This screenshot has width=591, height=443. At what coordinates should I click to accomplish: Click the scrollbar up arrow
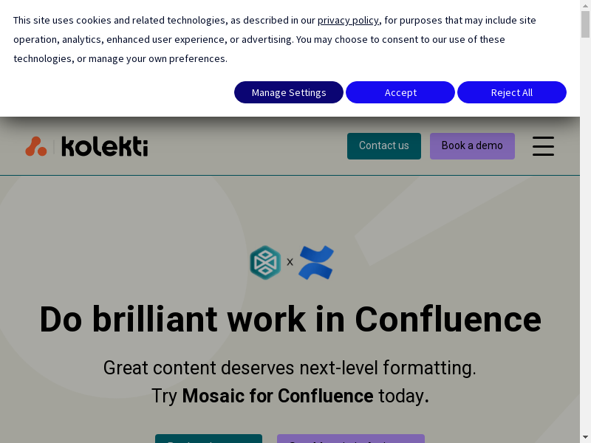pyautogui.click(x=586, y=5)
